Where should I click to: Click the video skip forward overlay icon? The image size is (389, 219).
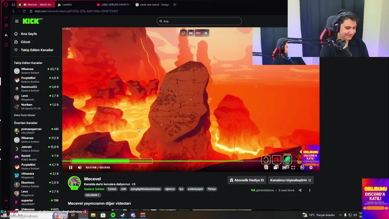[x=191, y=33]
